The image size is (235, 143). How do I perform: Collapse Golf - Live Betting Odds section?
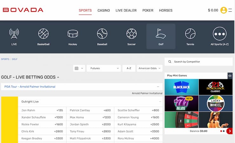[58, 77]
